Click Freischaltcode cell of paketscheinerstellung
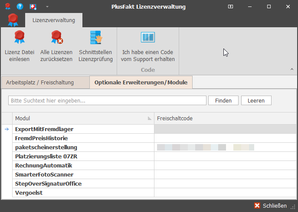 coord(225,148)
